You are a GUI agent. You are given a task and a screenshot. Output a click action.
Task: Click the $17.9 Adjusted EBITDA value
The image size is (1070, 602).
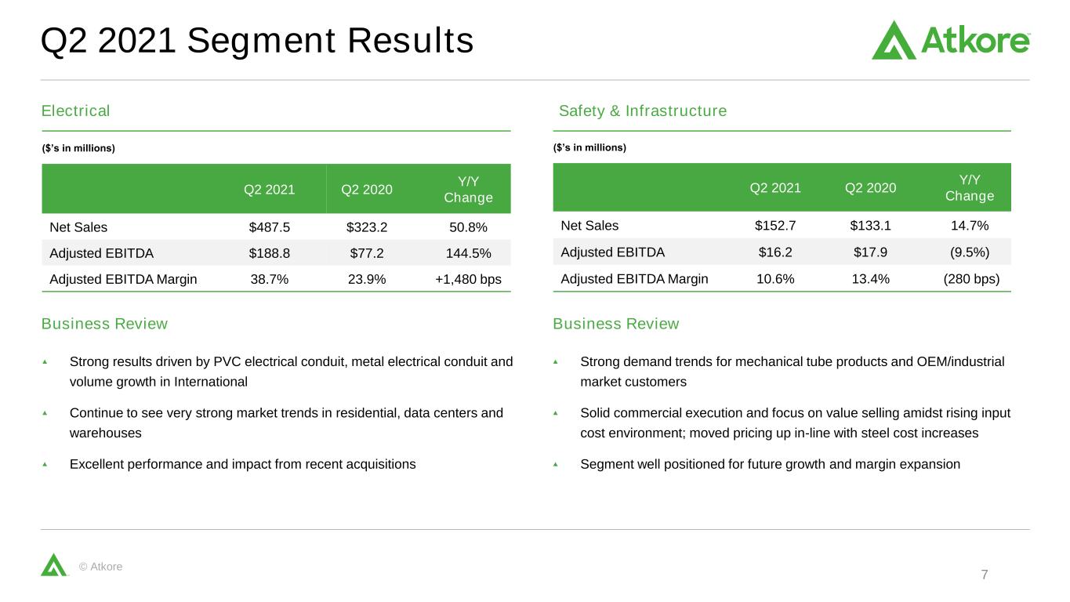(x=870, y=252)
